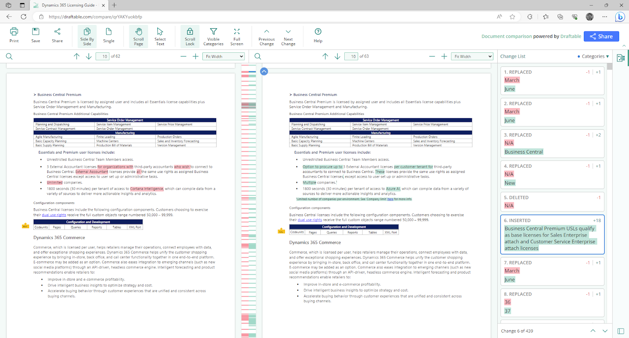Select change 3 REPLACED Business Central
This screenshot has height=338, width=629.
click(x=552, y=143)
